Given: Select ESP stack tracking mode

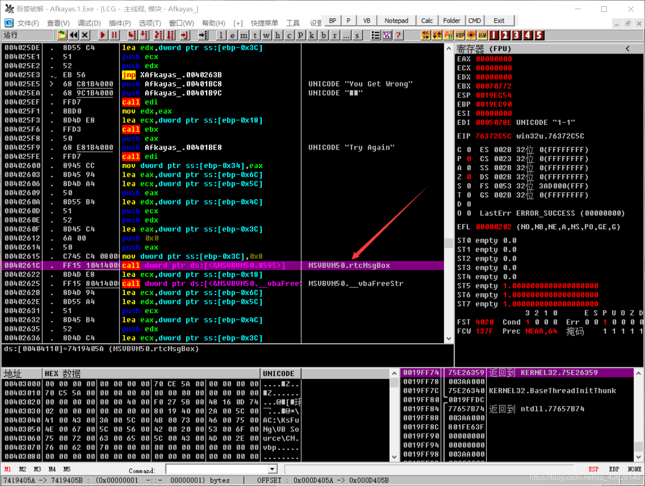Looking at the screenshot, I should click(x=593, y=469).
